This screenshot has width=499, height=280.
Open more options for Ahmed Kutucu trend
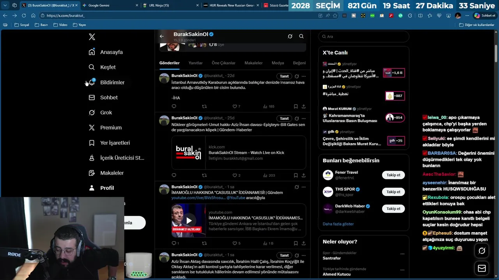pyautogui.click(x=402, y=270)
